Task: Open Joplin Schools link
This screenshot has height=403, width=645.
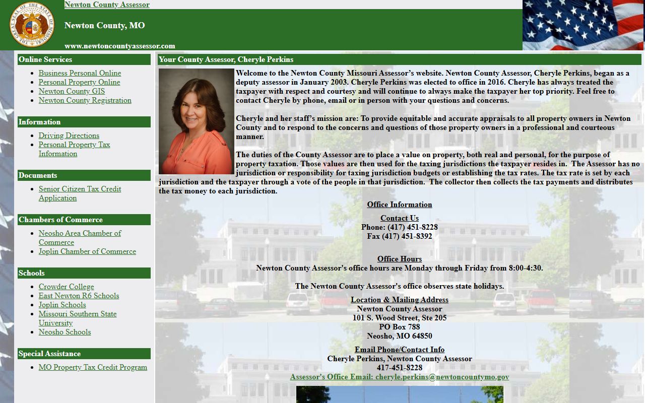Action: [x=62, y=305]
